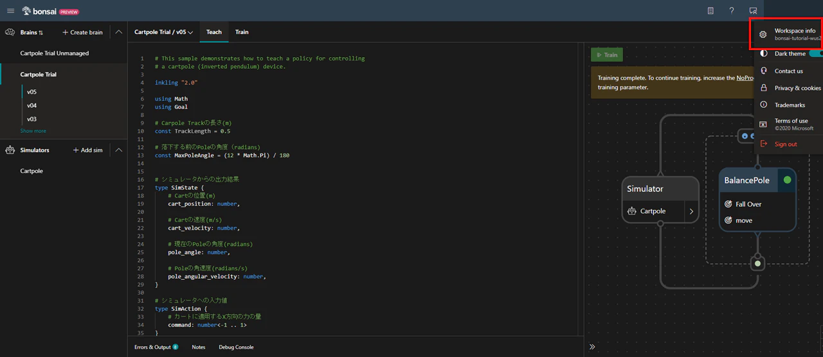The image size is (823, 357).
Task: Open the Notes tab
Action: tap(199, 347)
